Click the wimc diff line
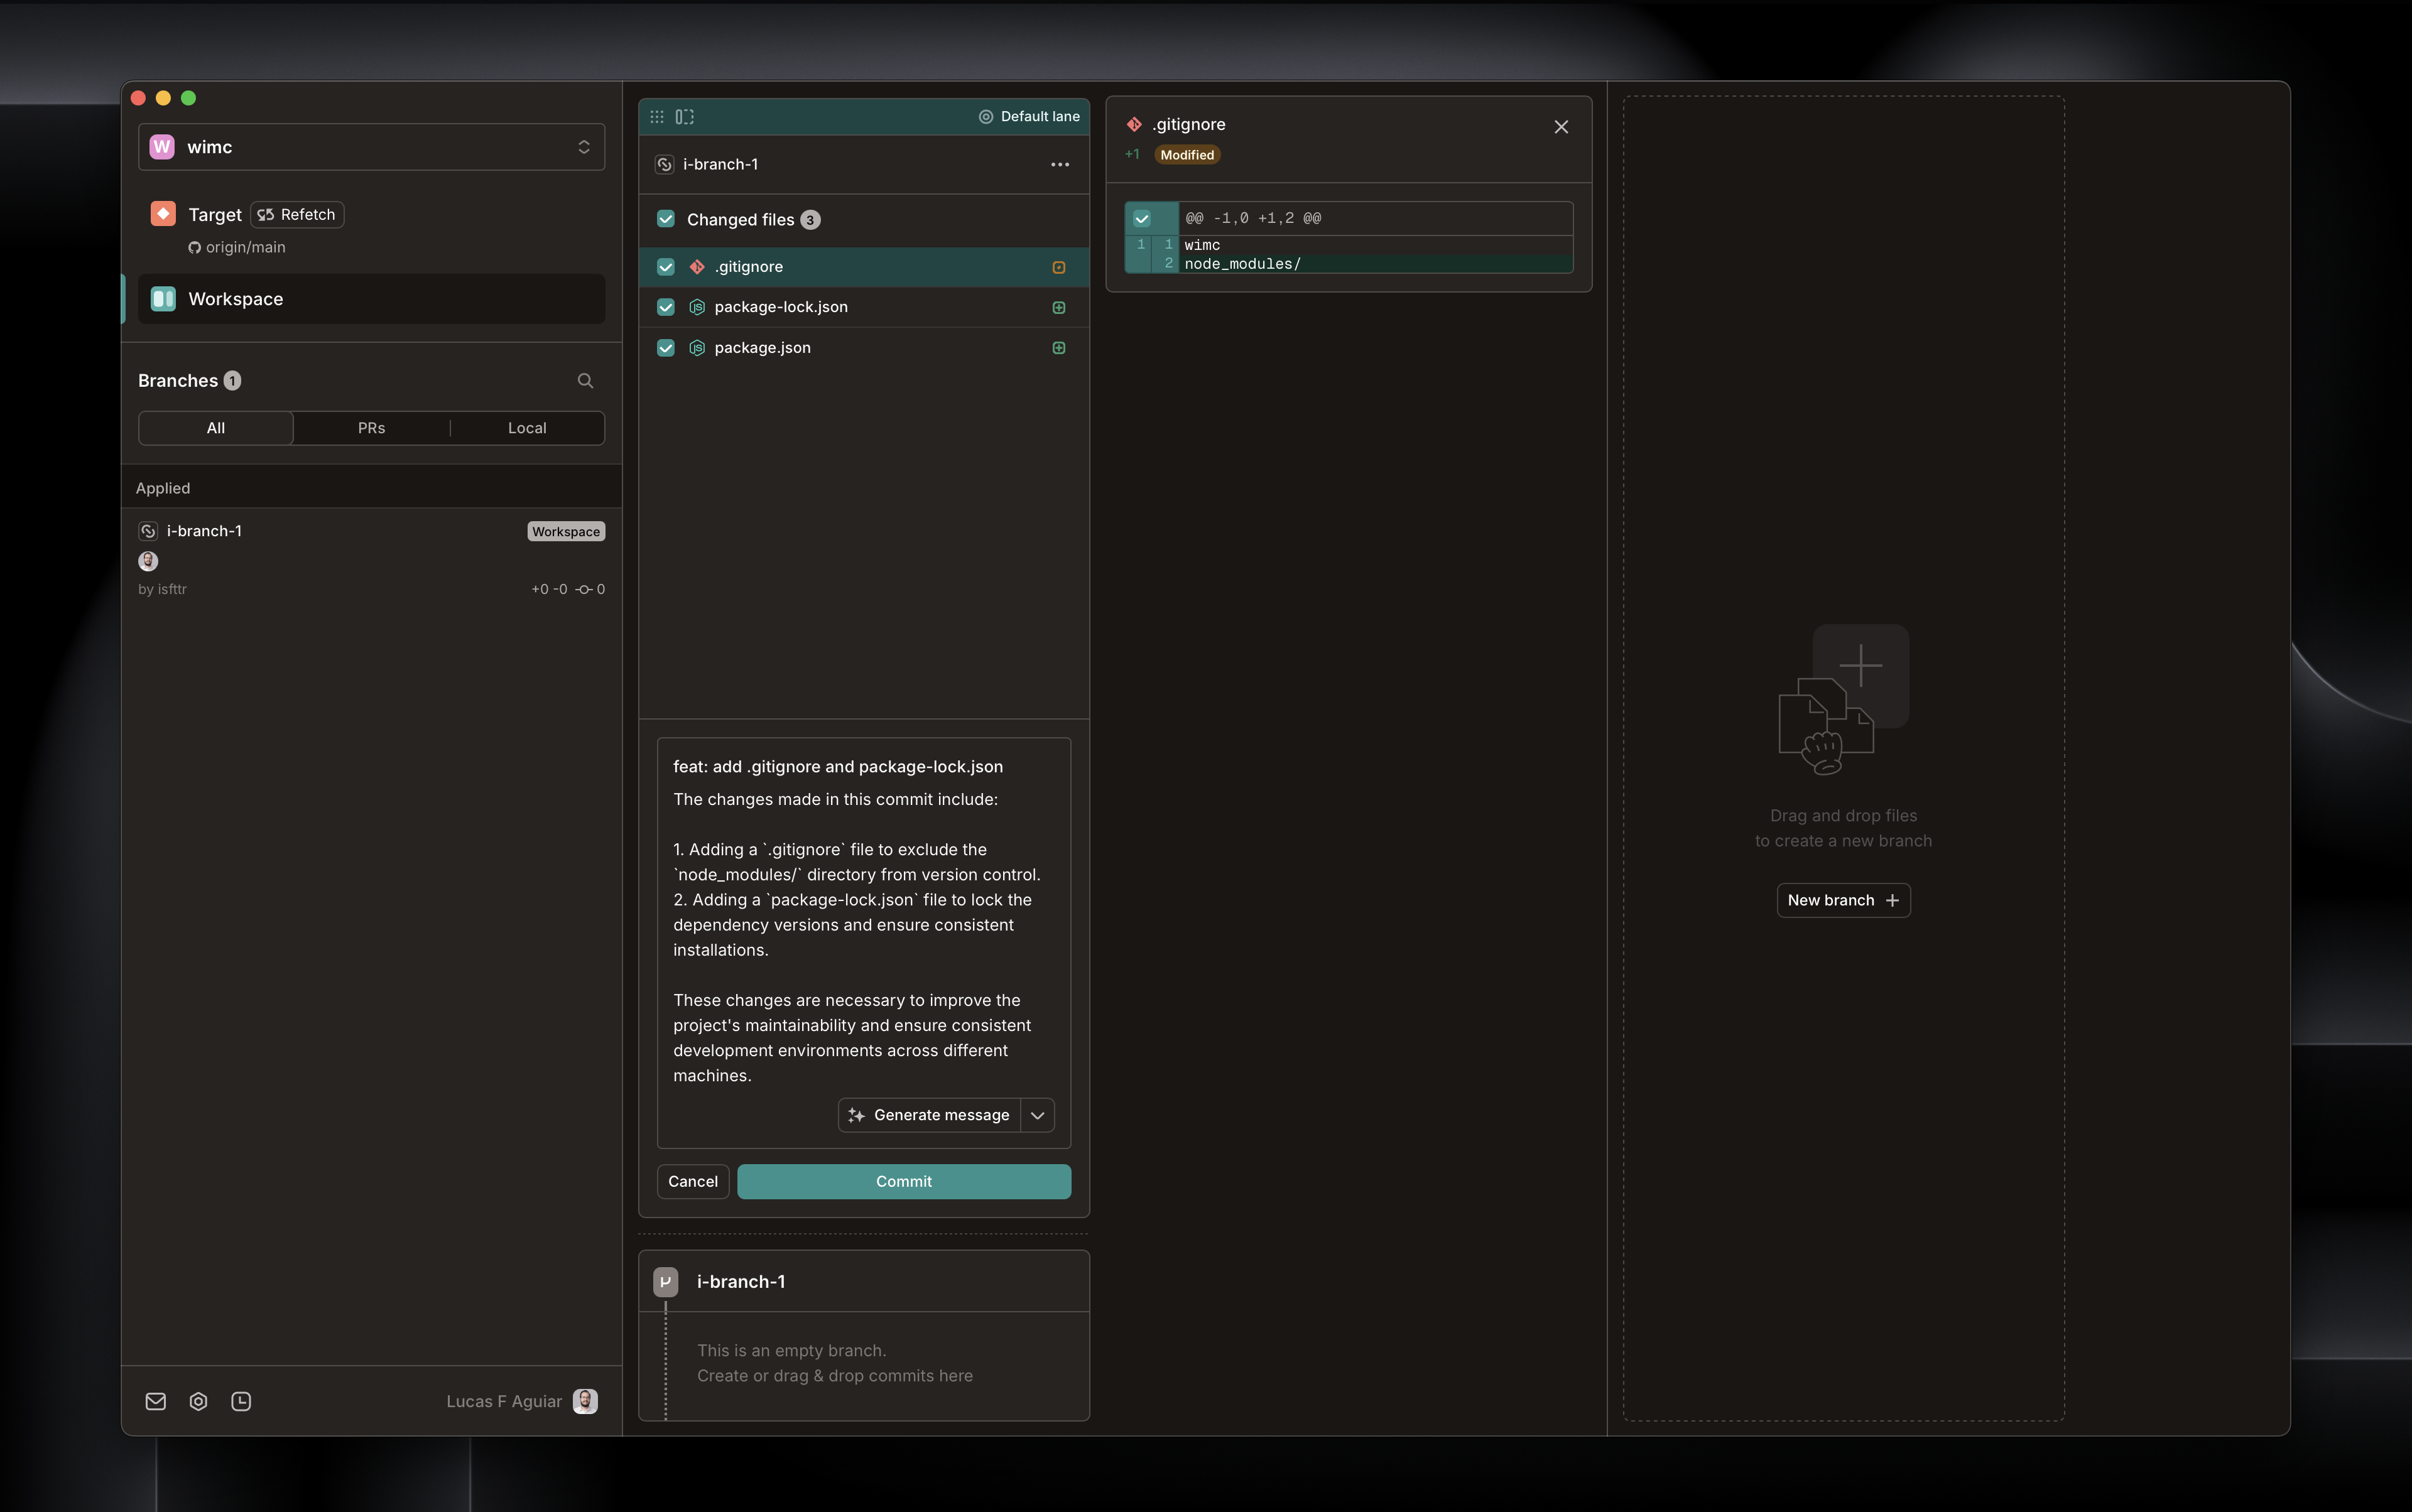The width and height of the screenshot is (2412, 1512). click(x=1347, y=245)
